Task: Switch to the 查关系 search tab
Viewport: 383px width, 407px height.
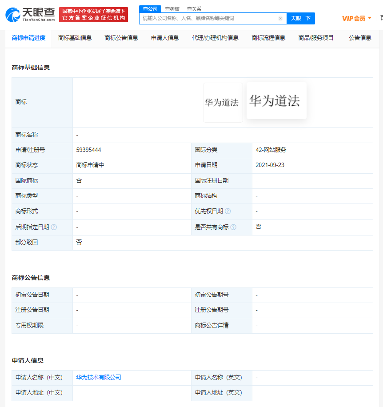Action: (194, 8)
